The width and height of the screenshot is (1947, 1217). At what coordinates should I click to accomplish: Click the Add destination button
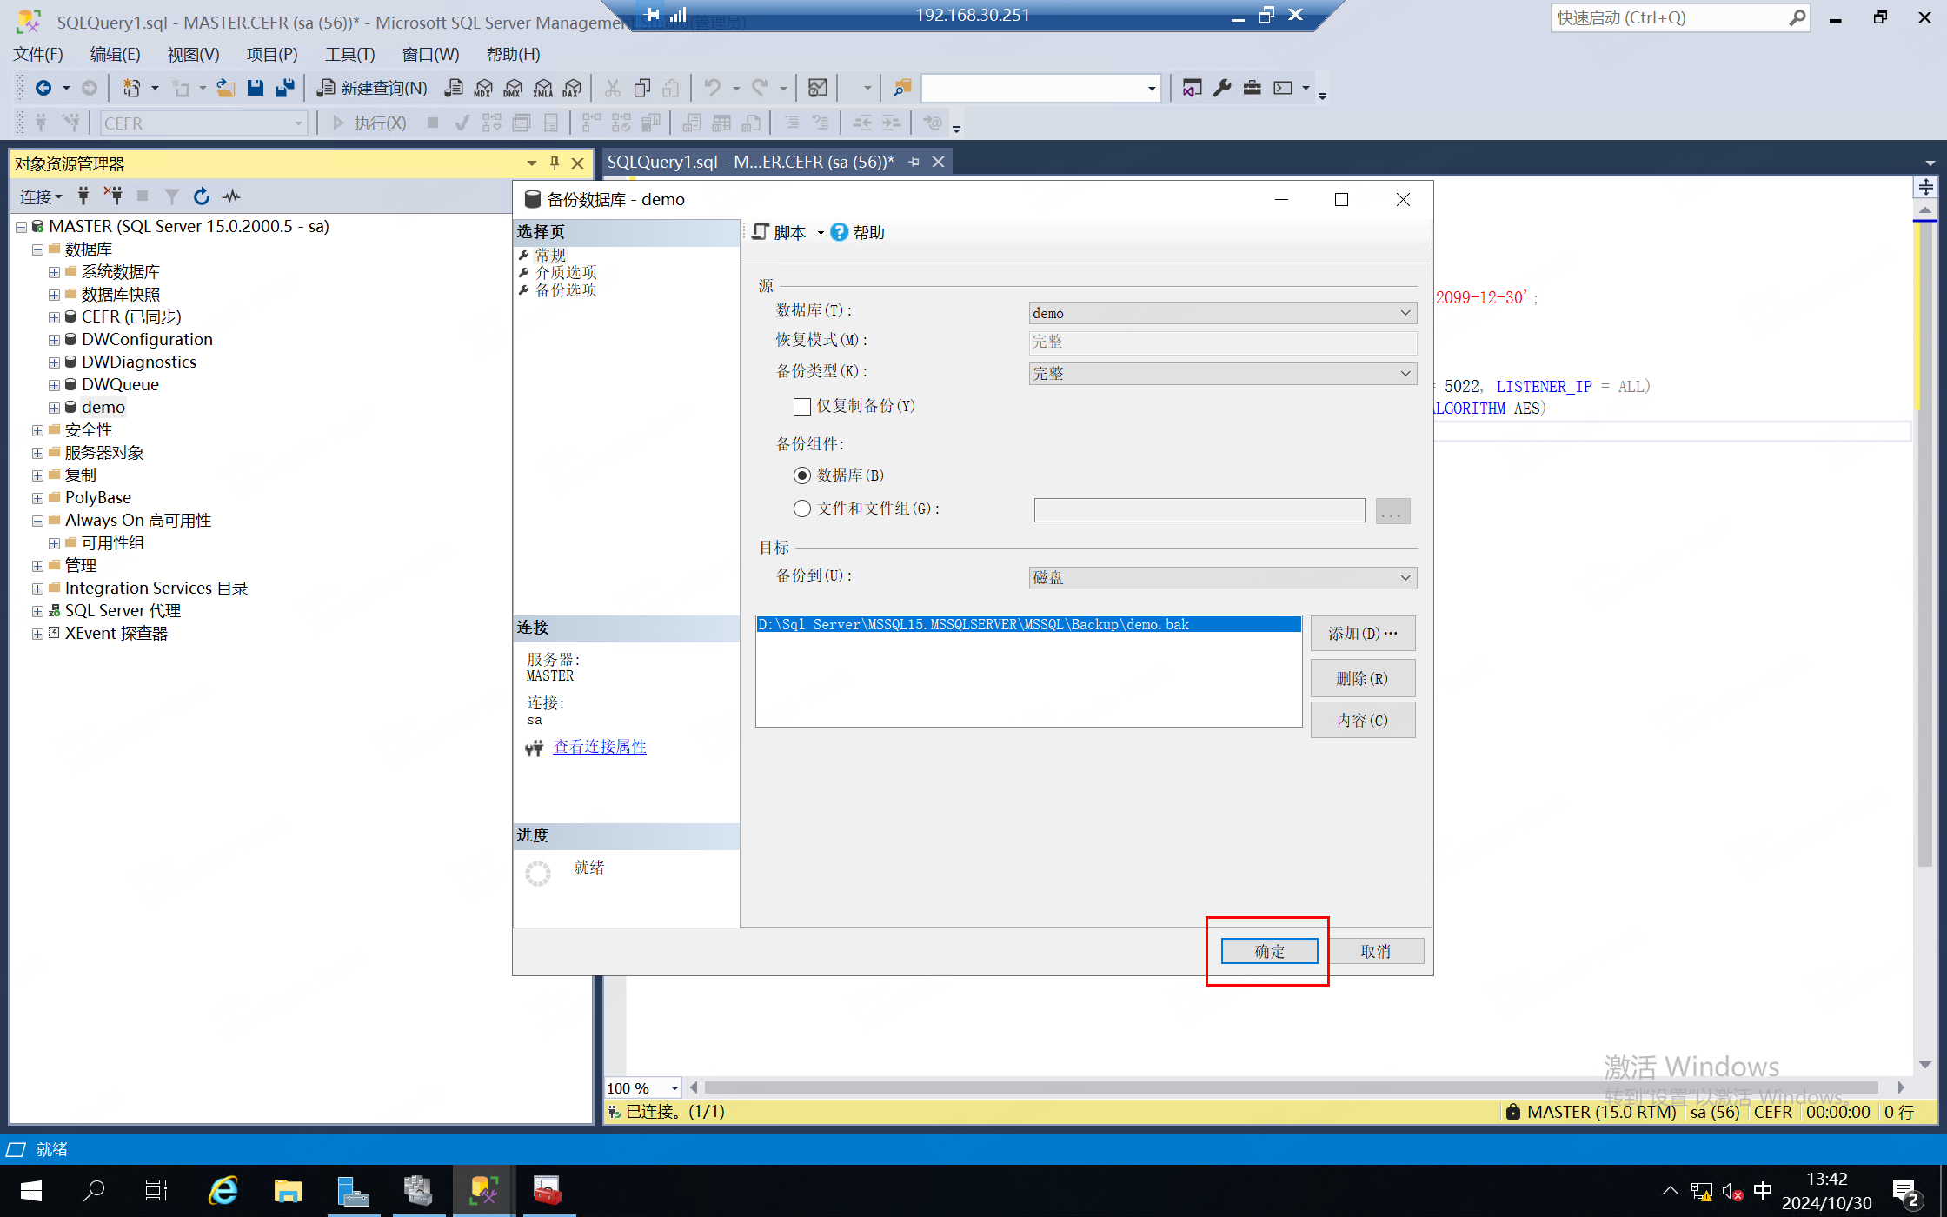[x=1362, y=633]
